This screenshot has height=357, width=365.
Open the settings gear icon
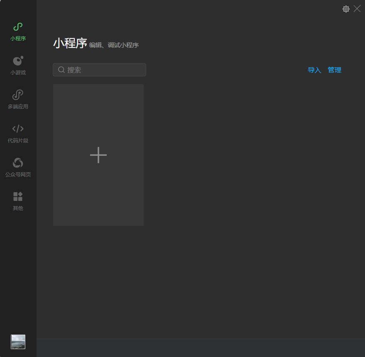[346, 9]
